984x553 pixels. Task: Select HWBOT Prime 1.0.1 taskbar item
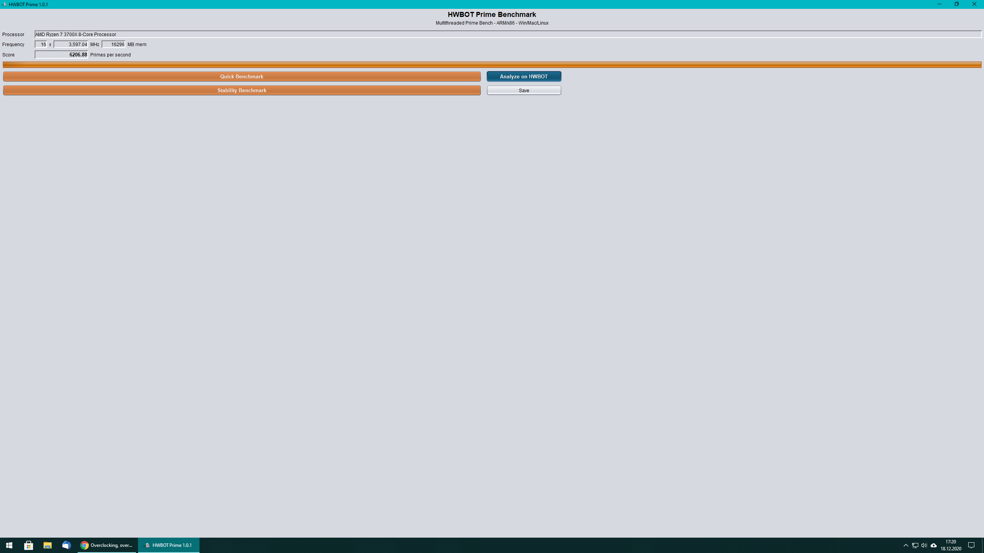tap(168, 545)
